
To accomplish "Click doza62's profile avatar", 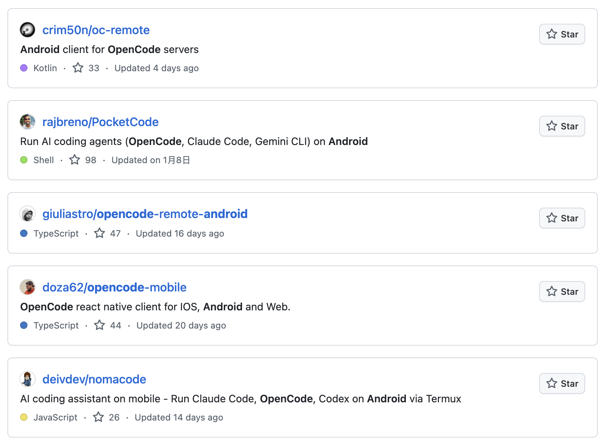I will 27,287.
